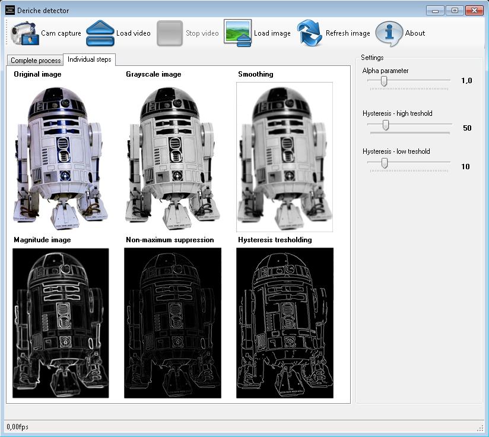Screen dimensions: 489x437
Task: Click the Grayscale image thumbnail
Action: point(173,157)
